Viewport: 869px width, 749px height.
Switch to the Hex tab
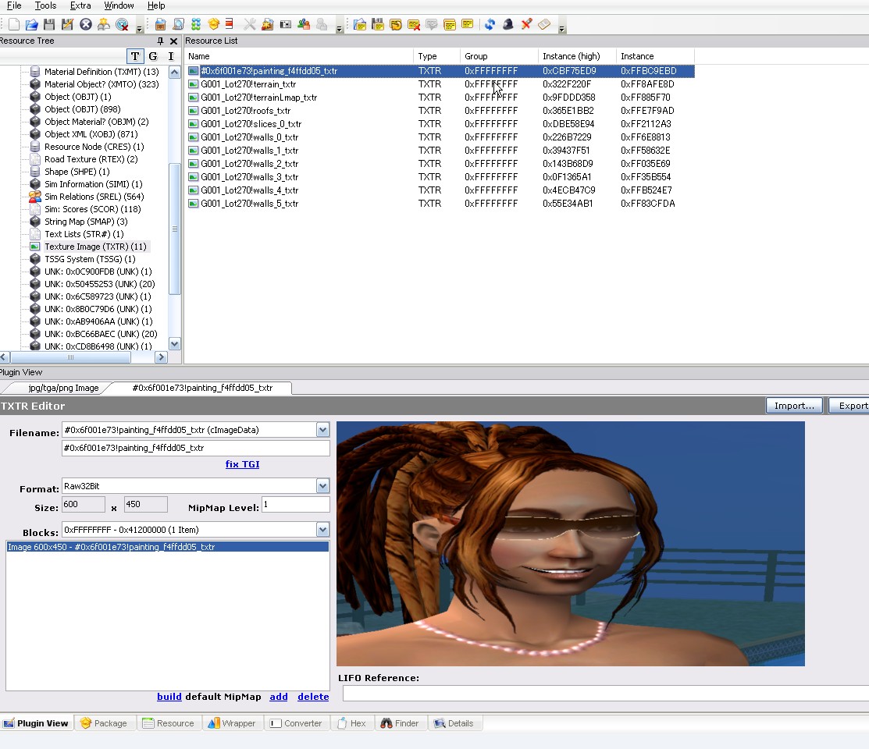tap(351, 723)
